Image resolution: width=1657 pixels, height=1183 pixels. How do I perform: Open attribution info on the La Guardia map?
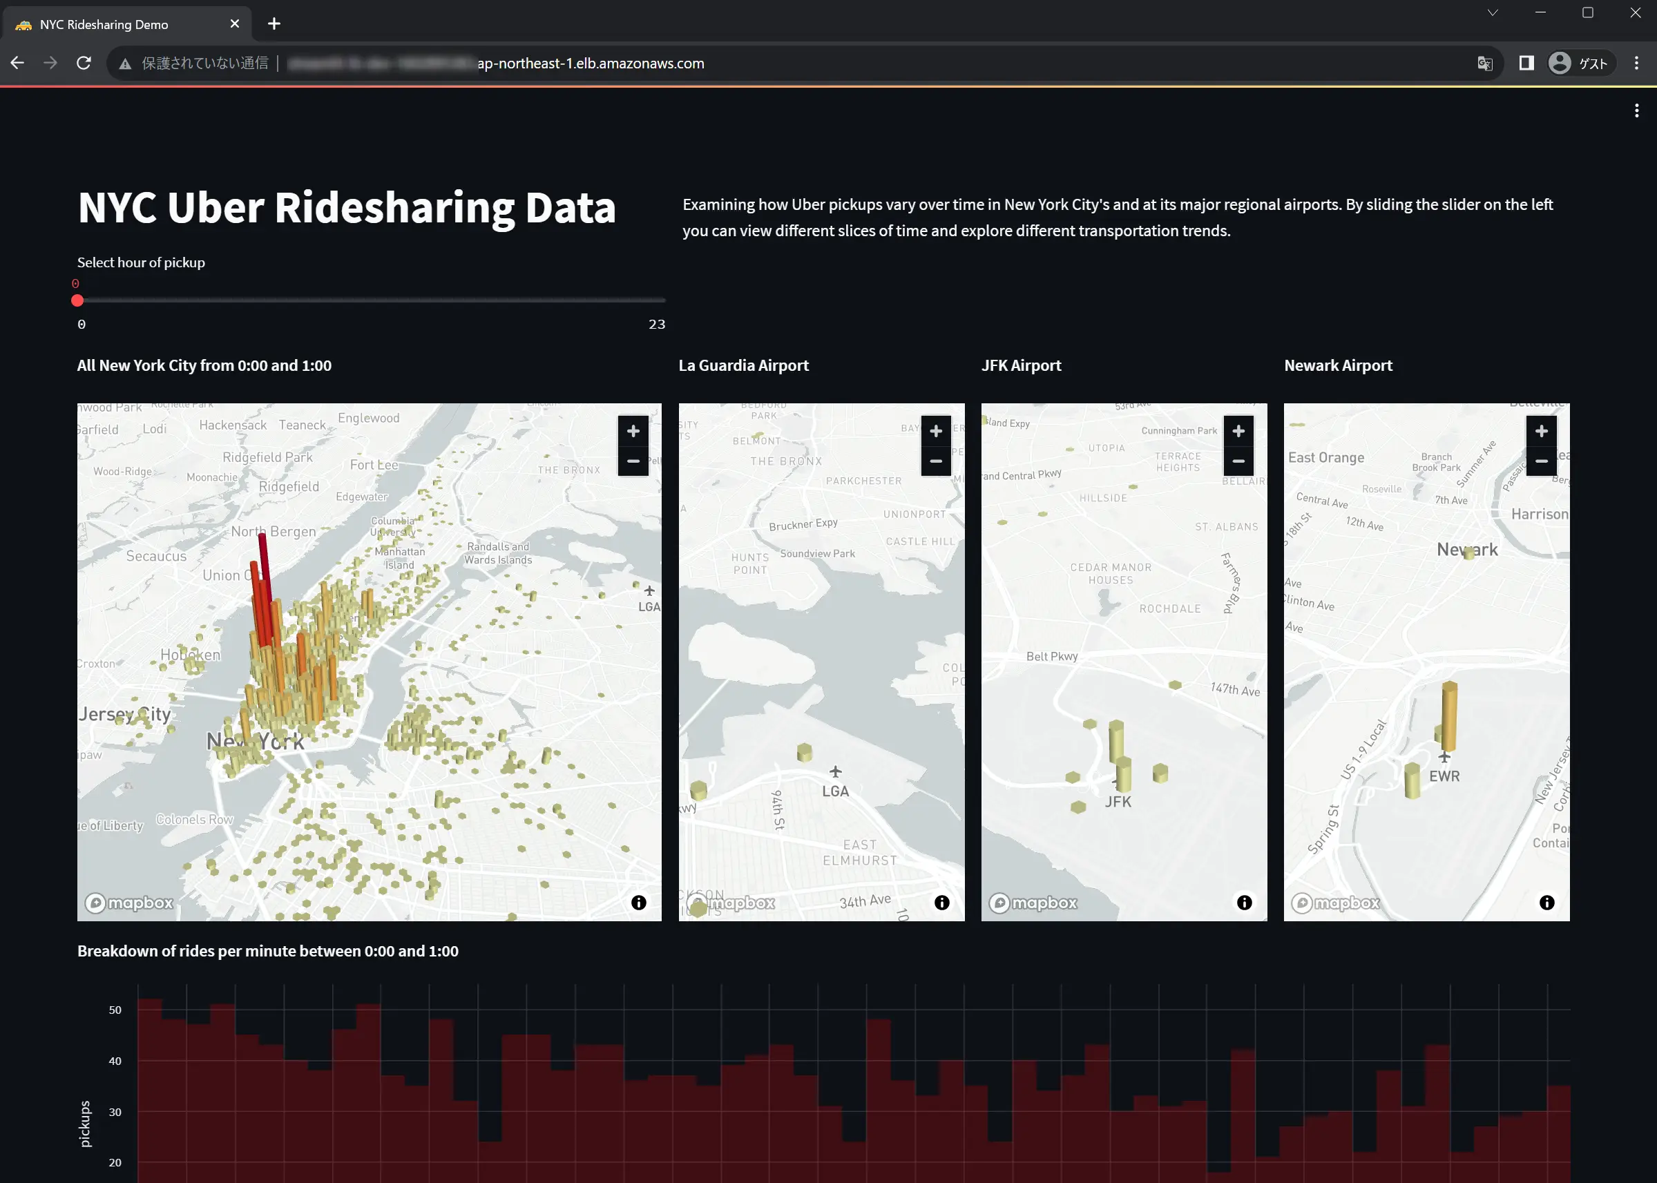[x=941, y=903]
